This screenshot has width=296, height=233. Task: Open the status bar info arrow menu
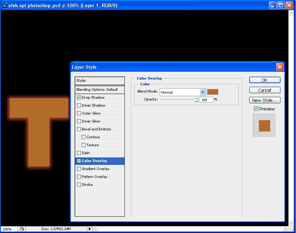click(90, 229)
